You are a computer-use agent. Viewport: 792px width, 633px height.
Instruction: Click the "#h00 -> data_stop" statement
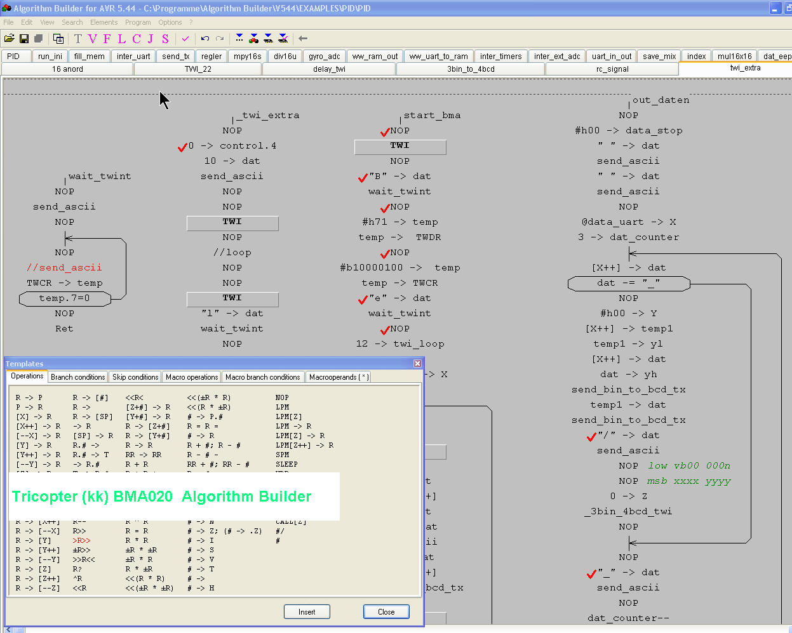629,130
